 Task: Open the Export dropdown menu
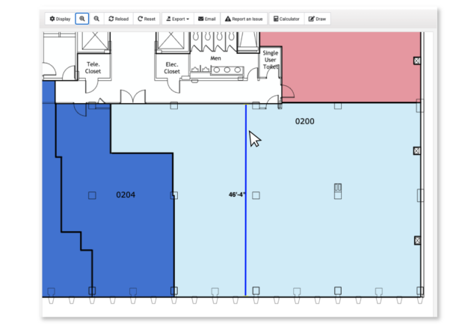click(178, 19)
